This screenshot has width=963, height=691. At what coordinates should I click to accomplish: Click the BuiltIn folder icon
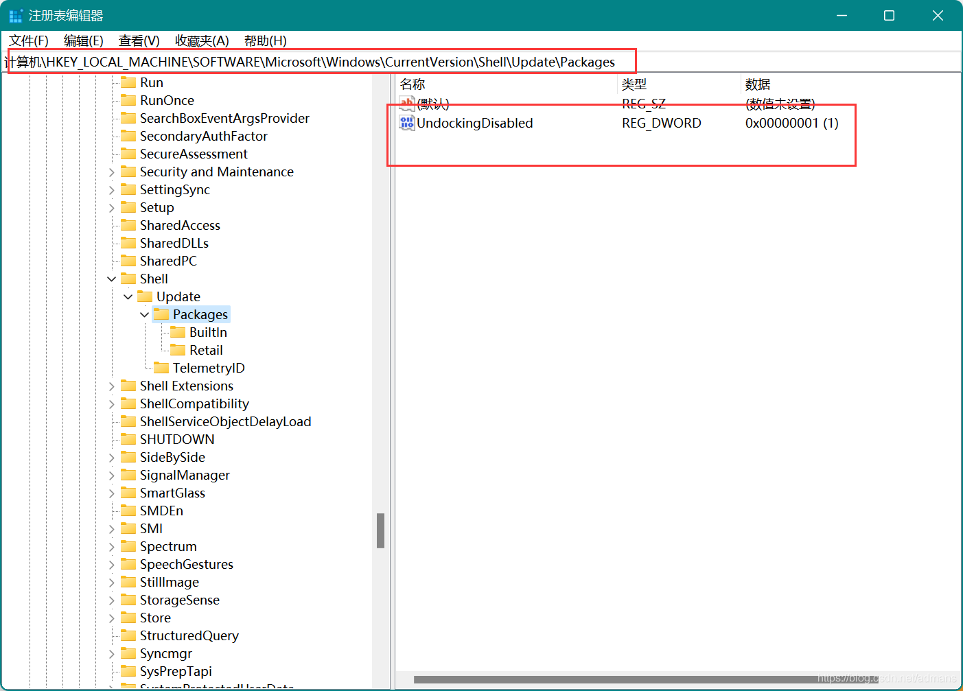178,332
